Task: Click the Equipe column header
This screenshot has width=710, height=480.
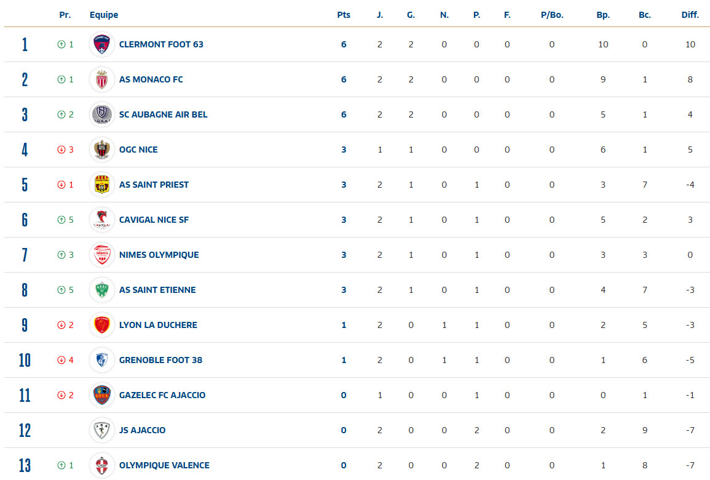Action: [104, 15]
